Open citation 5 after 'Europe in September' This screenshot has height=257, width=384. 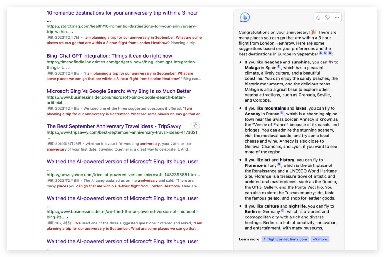click(325, 53)
